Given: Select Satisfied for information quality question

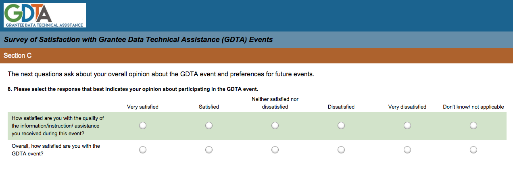Looking at the screenshot, I should (x=209, y=126).
